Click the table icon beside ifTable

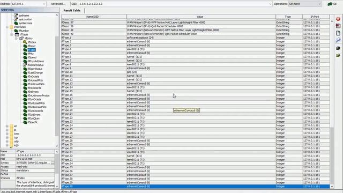click(17, 34)
